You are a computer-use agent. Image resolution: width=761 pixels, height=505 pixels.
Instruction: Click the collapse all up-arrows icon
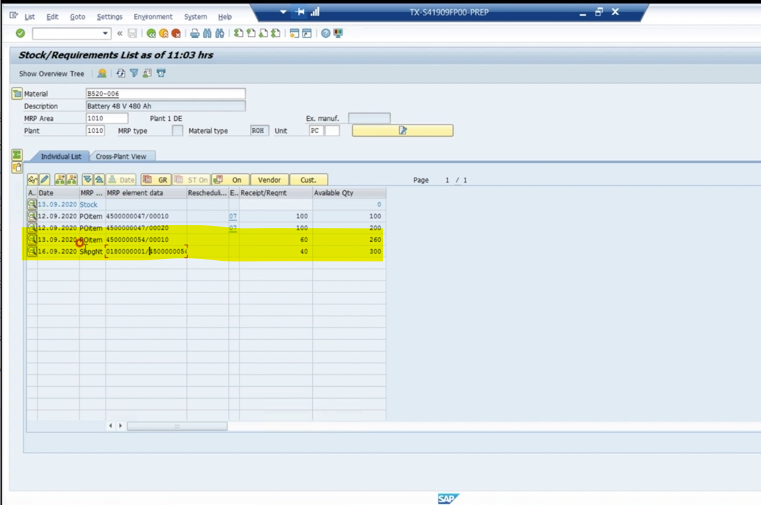(99, 180)
